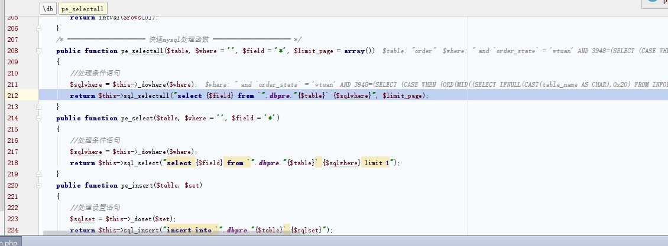Click dbpre constant on line 224
The image size is (668, 246).
tap(237, 230)
